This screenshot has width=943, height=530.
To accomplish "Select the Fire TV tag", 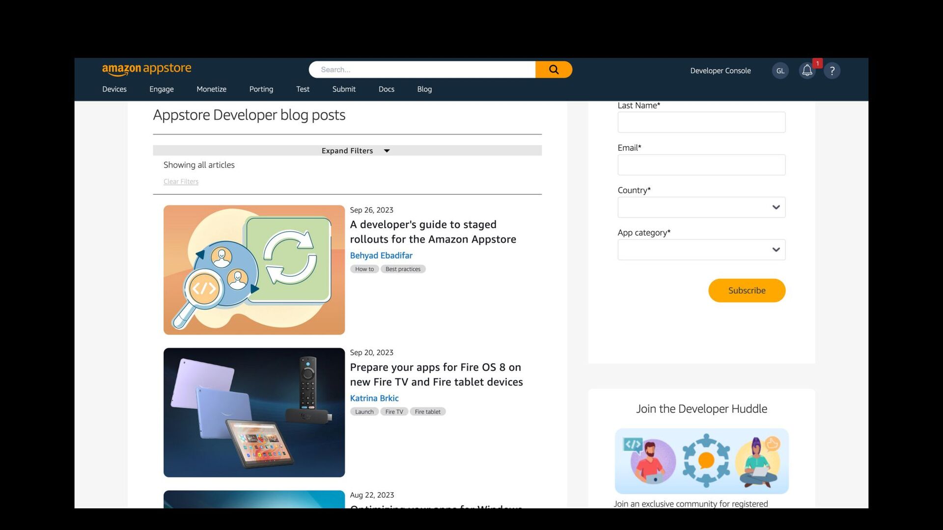I will pyautogui.click(x=394, y=412).
